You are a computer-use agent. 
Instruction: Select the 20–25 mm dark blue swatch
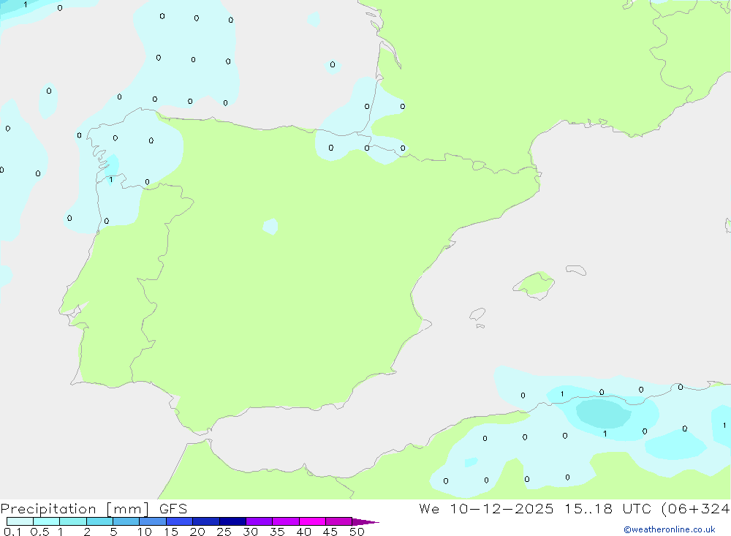click(x=206, y=521)
